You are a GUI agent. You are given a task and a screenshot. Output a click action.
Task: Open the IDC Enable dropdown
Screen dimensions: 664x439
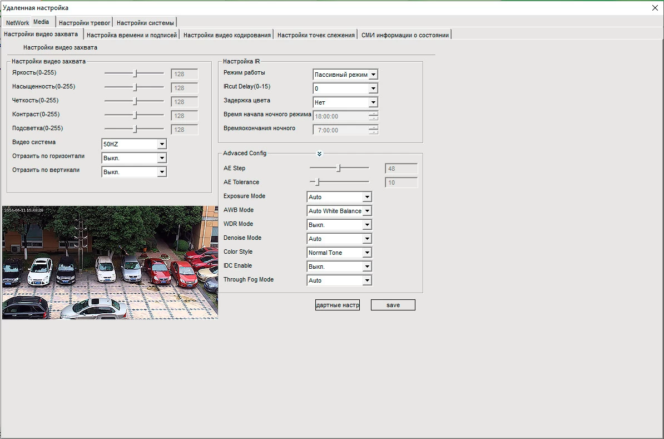coord(339,267)
